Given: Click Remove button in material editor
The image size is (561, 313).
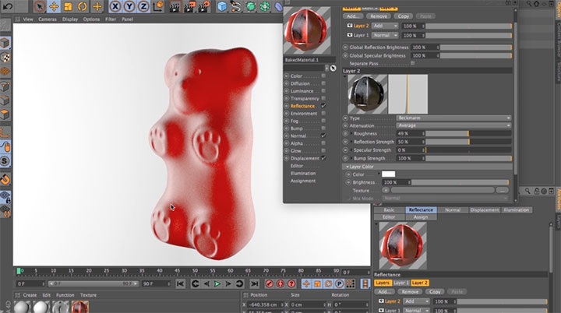Looking at the screenshot, I should click(378, 16).
